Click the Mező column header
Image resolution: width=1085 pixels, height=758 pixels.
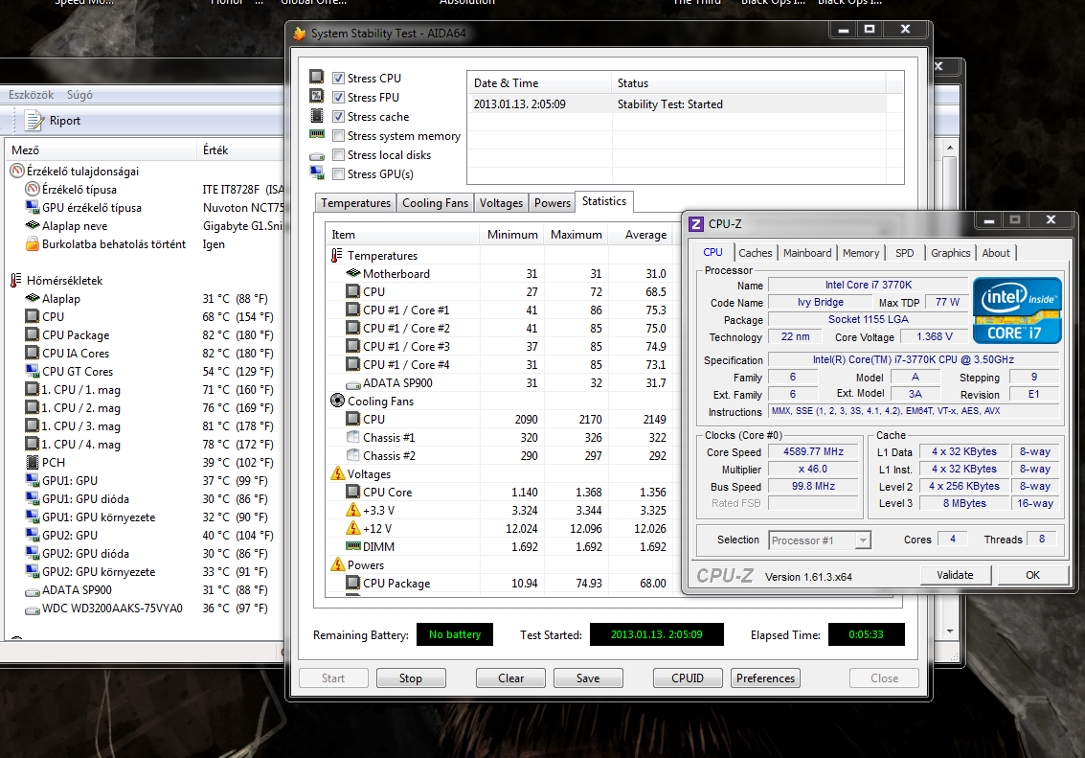pos(101,150)
